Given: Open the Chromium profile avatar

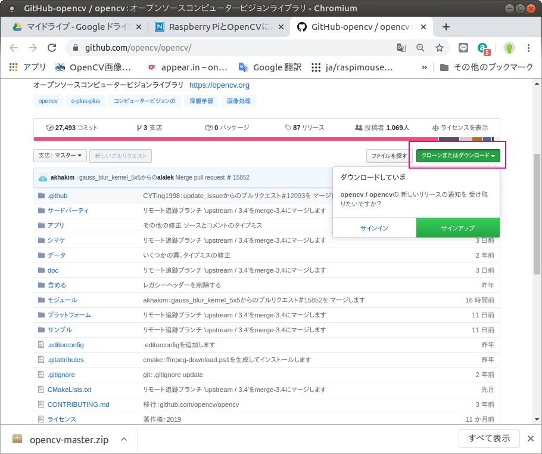Looking at the screenshot, I should (509, 48).
